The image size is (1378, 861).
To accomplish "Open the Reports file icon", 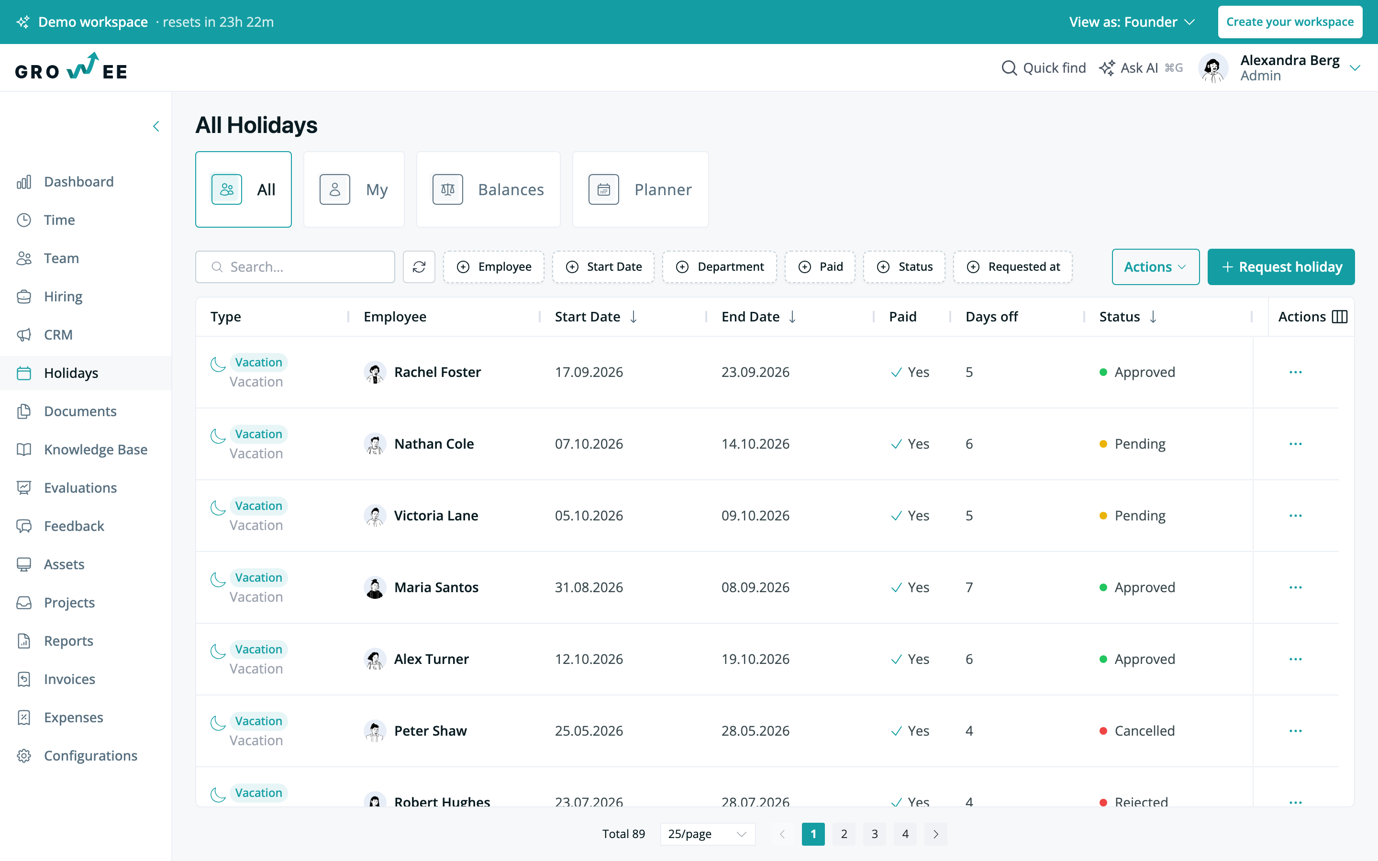I will point(24,640).
